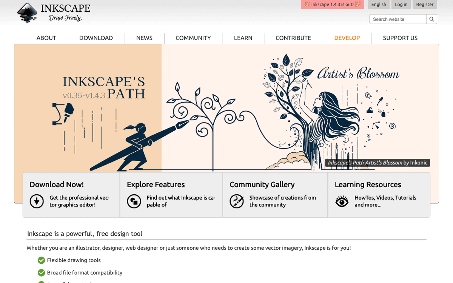This screenshot has height=283, width=453.
Task: Open the COMMUNITY page
Action: click(193, 38)
